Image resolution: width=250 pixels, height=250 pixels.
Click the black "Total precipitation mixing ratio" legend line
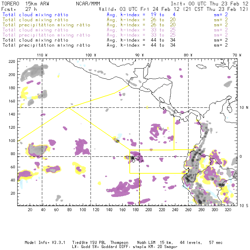tap(46, 45)
